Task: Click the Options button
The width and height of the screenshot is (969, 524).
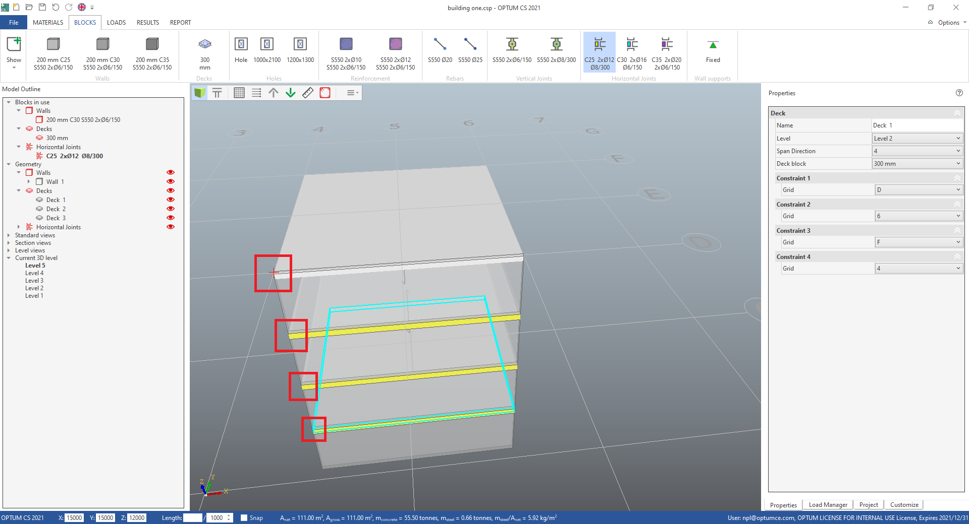Action: [948, 23]
